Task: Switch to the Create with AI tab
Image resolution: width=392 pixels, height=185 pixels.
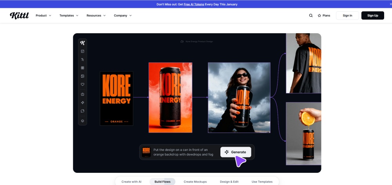Action: (131, 182)
